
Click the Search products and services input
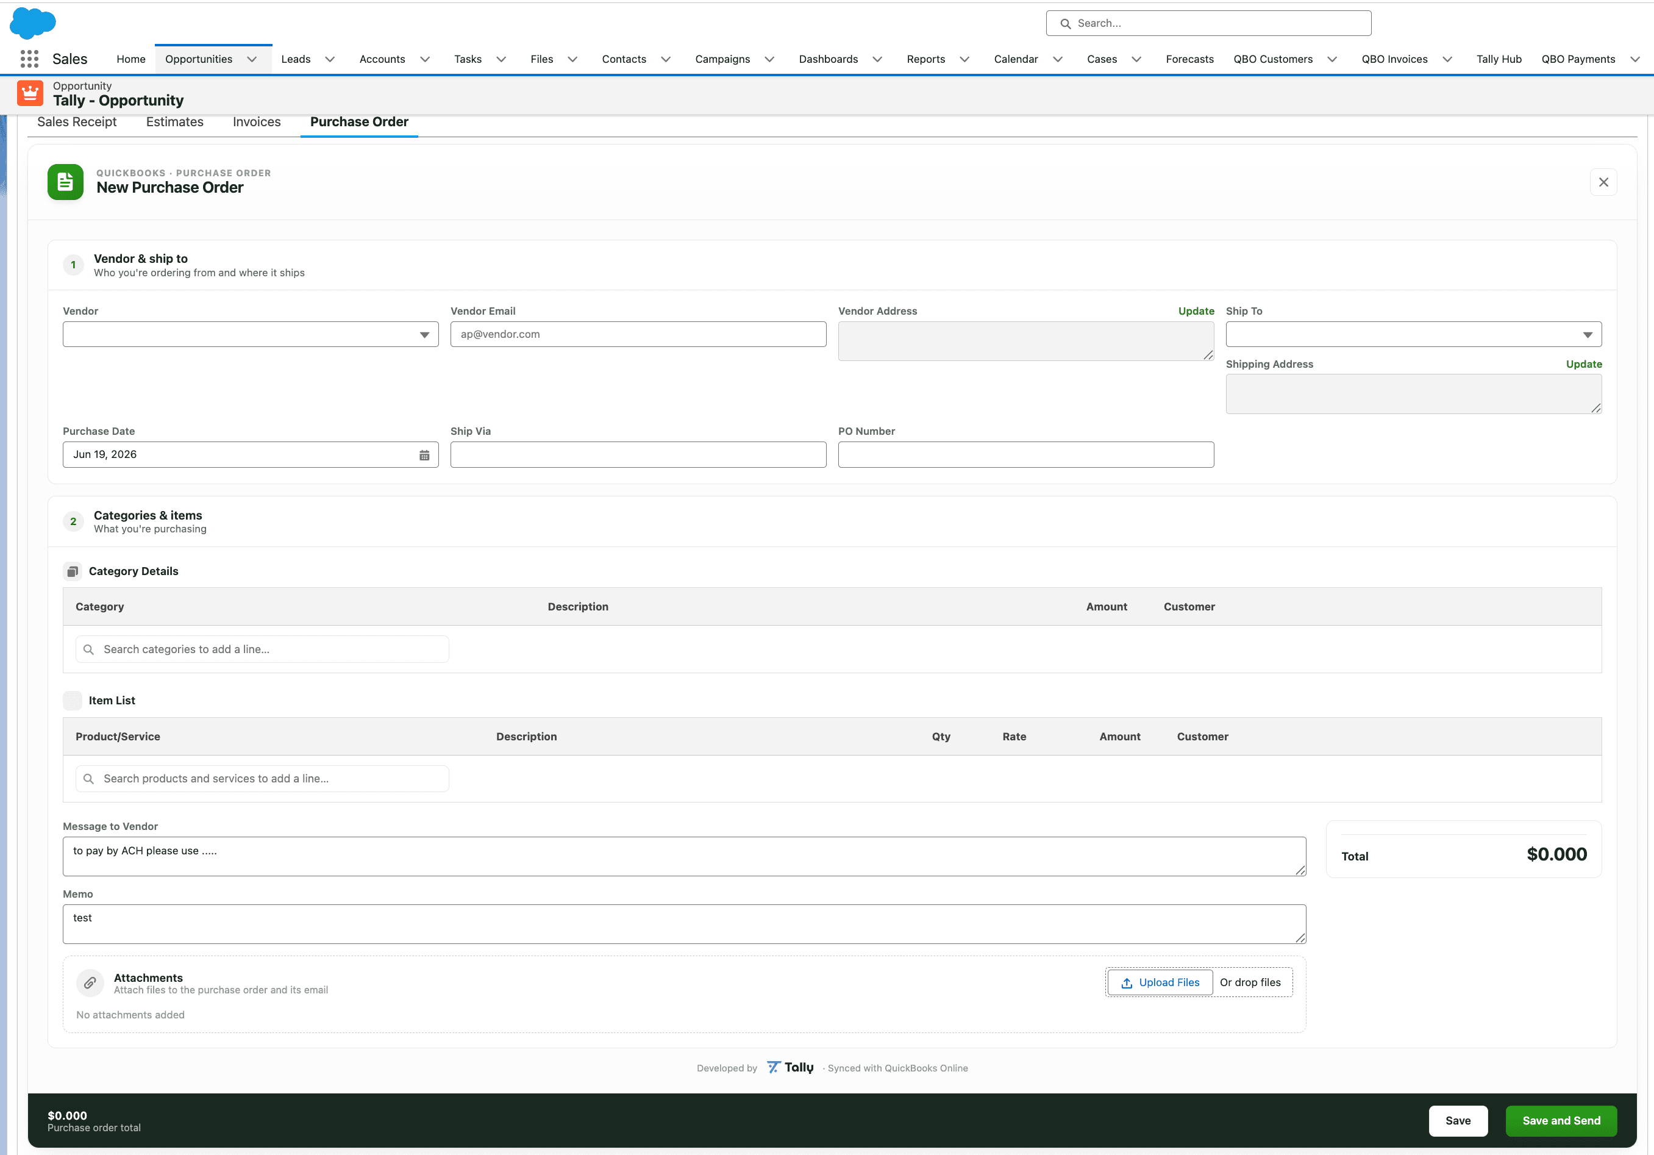coord(262,779)
